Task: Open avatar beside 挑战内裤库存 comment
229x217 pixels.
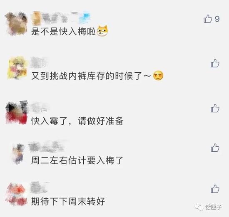Action: [x=17, y=68]
